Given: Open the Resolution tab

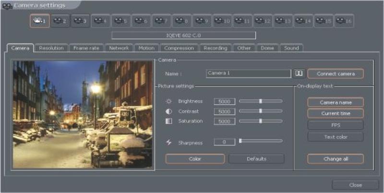Looking at the screenshot, I should tap(51, 48).
